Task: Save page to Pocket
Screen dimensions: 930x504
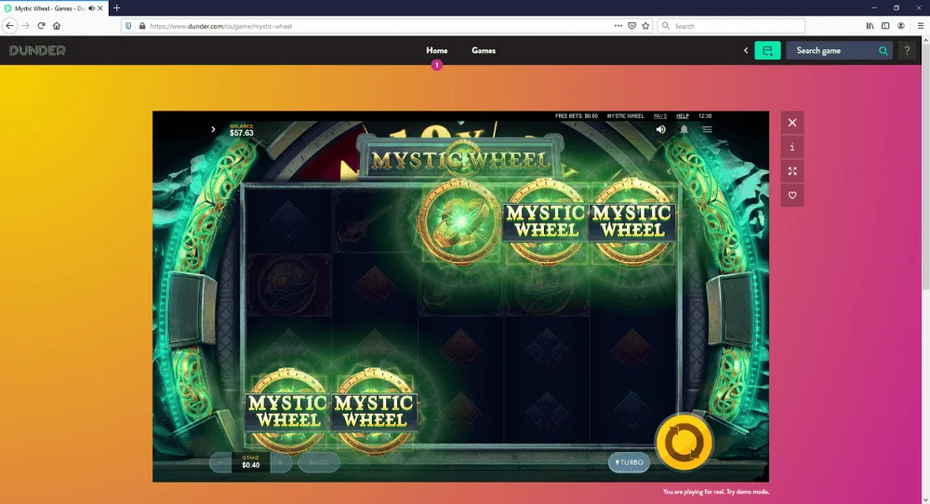Action: pos(632,25)
